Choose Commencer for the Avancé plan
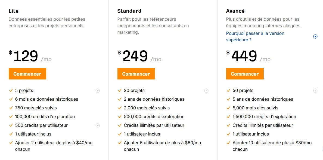This screenshot has height=160, width=323. click(x=245, y=74)
